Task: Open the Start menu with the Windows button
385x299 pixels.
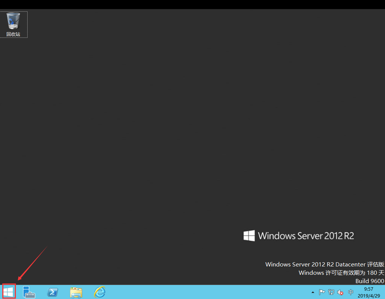Action: point(9,292)
